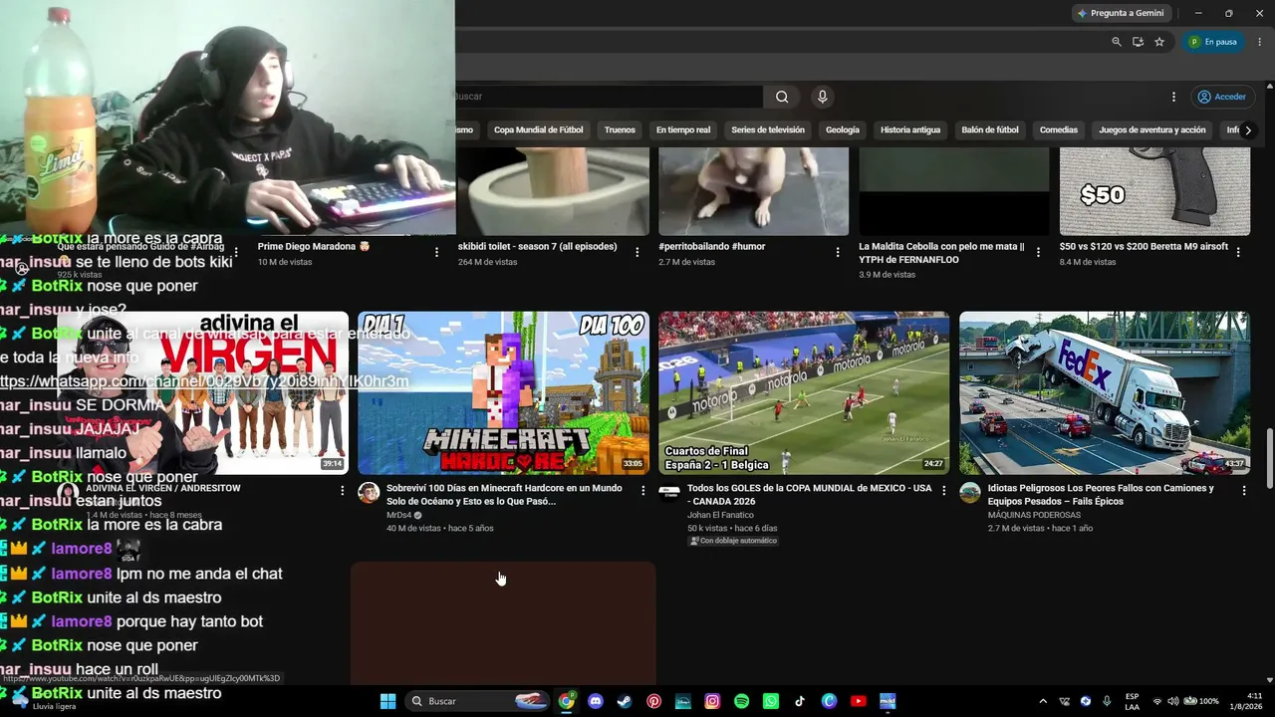Play the FedEx truck crash thumbnail
The height and width of the screenshot is (717, 1275).
point(1105,393)
